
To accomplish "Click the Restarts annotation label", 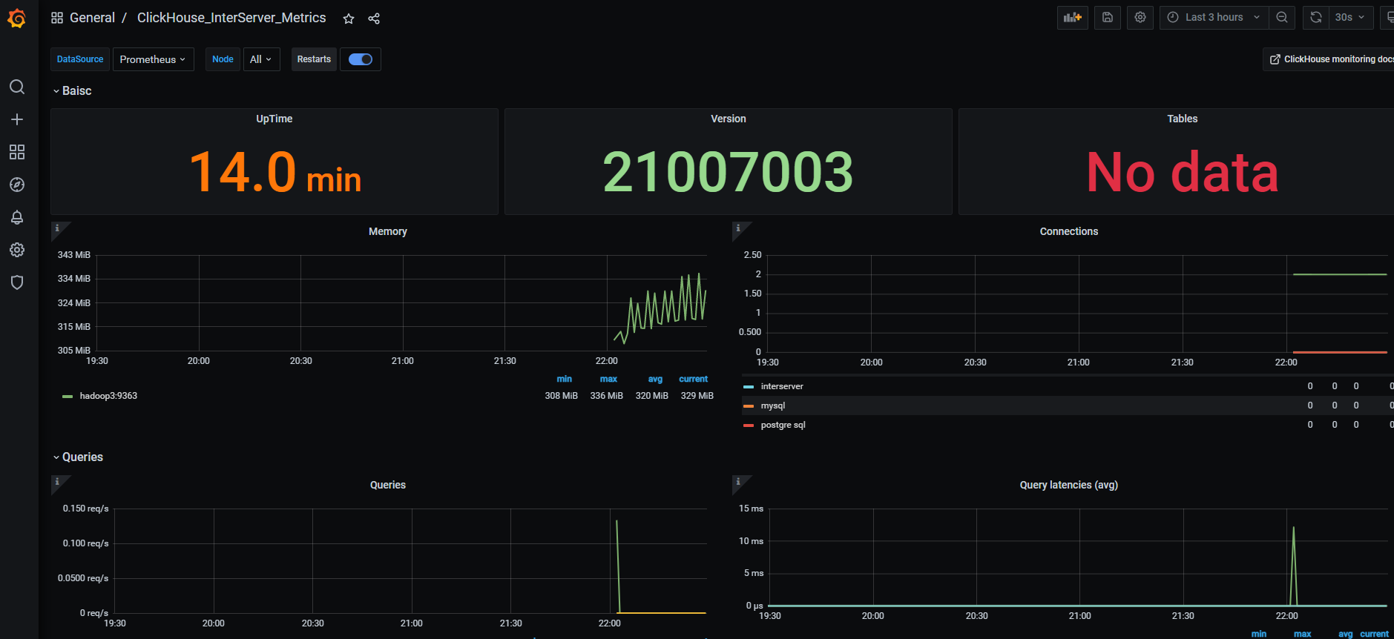I will [x=314, y=59].
